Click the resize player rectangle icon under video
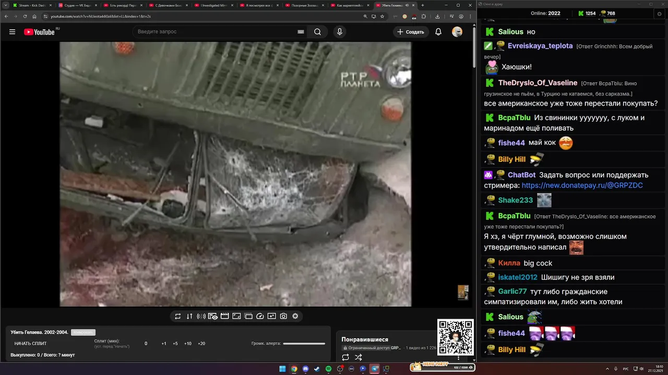 pyautogui.click(x=236, y=316)
